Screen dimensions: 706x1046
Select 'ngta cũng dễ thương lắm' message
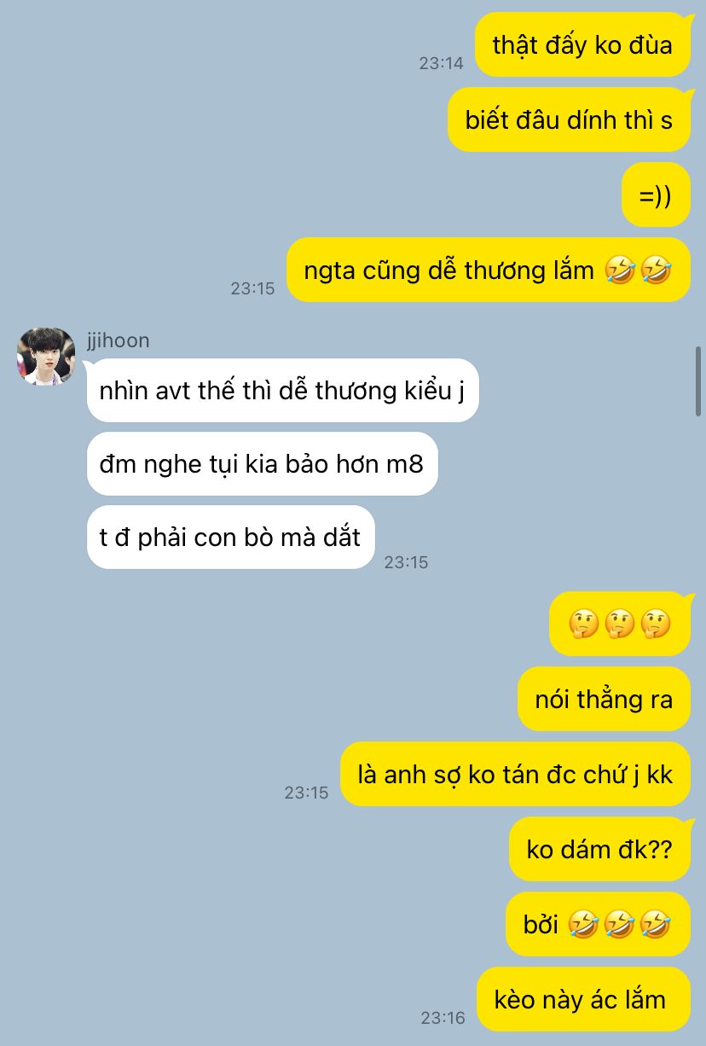click(489, 270)
